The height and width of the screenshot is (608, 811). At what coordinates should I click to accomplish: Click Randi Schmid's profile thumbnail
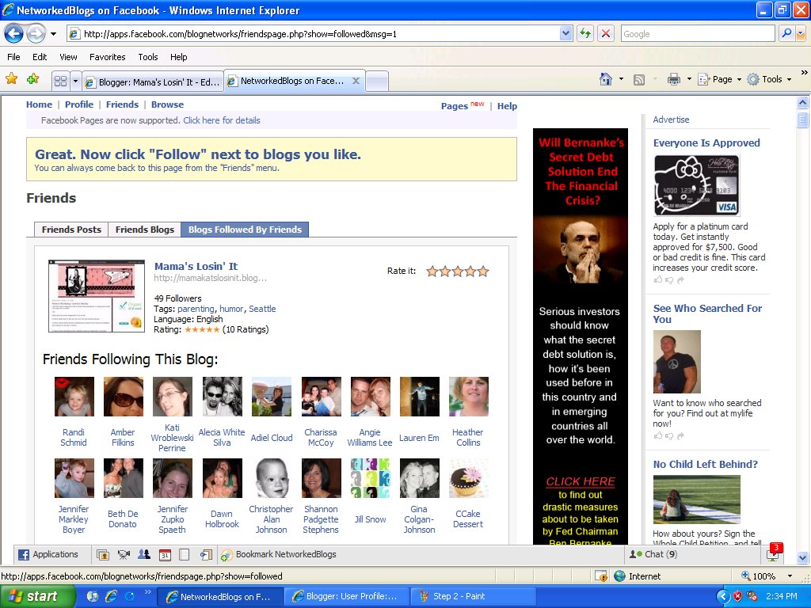pos(74,397)
